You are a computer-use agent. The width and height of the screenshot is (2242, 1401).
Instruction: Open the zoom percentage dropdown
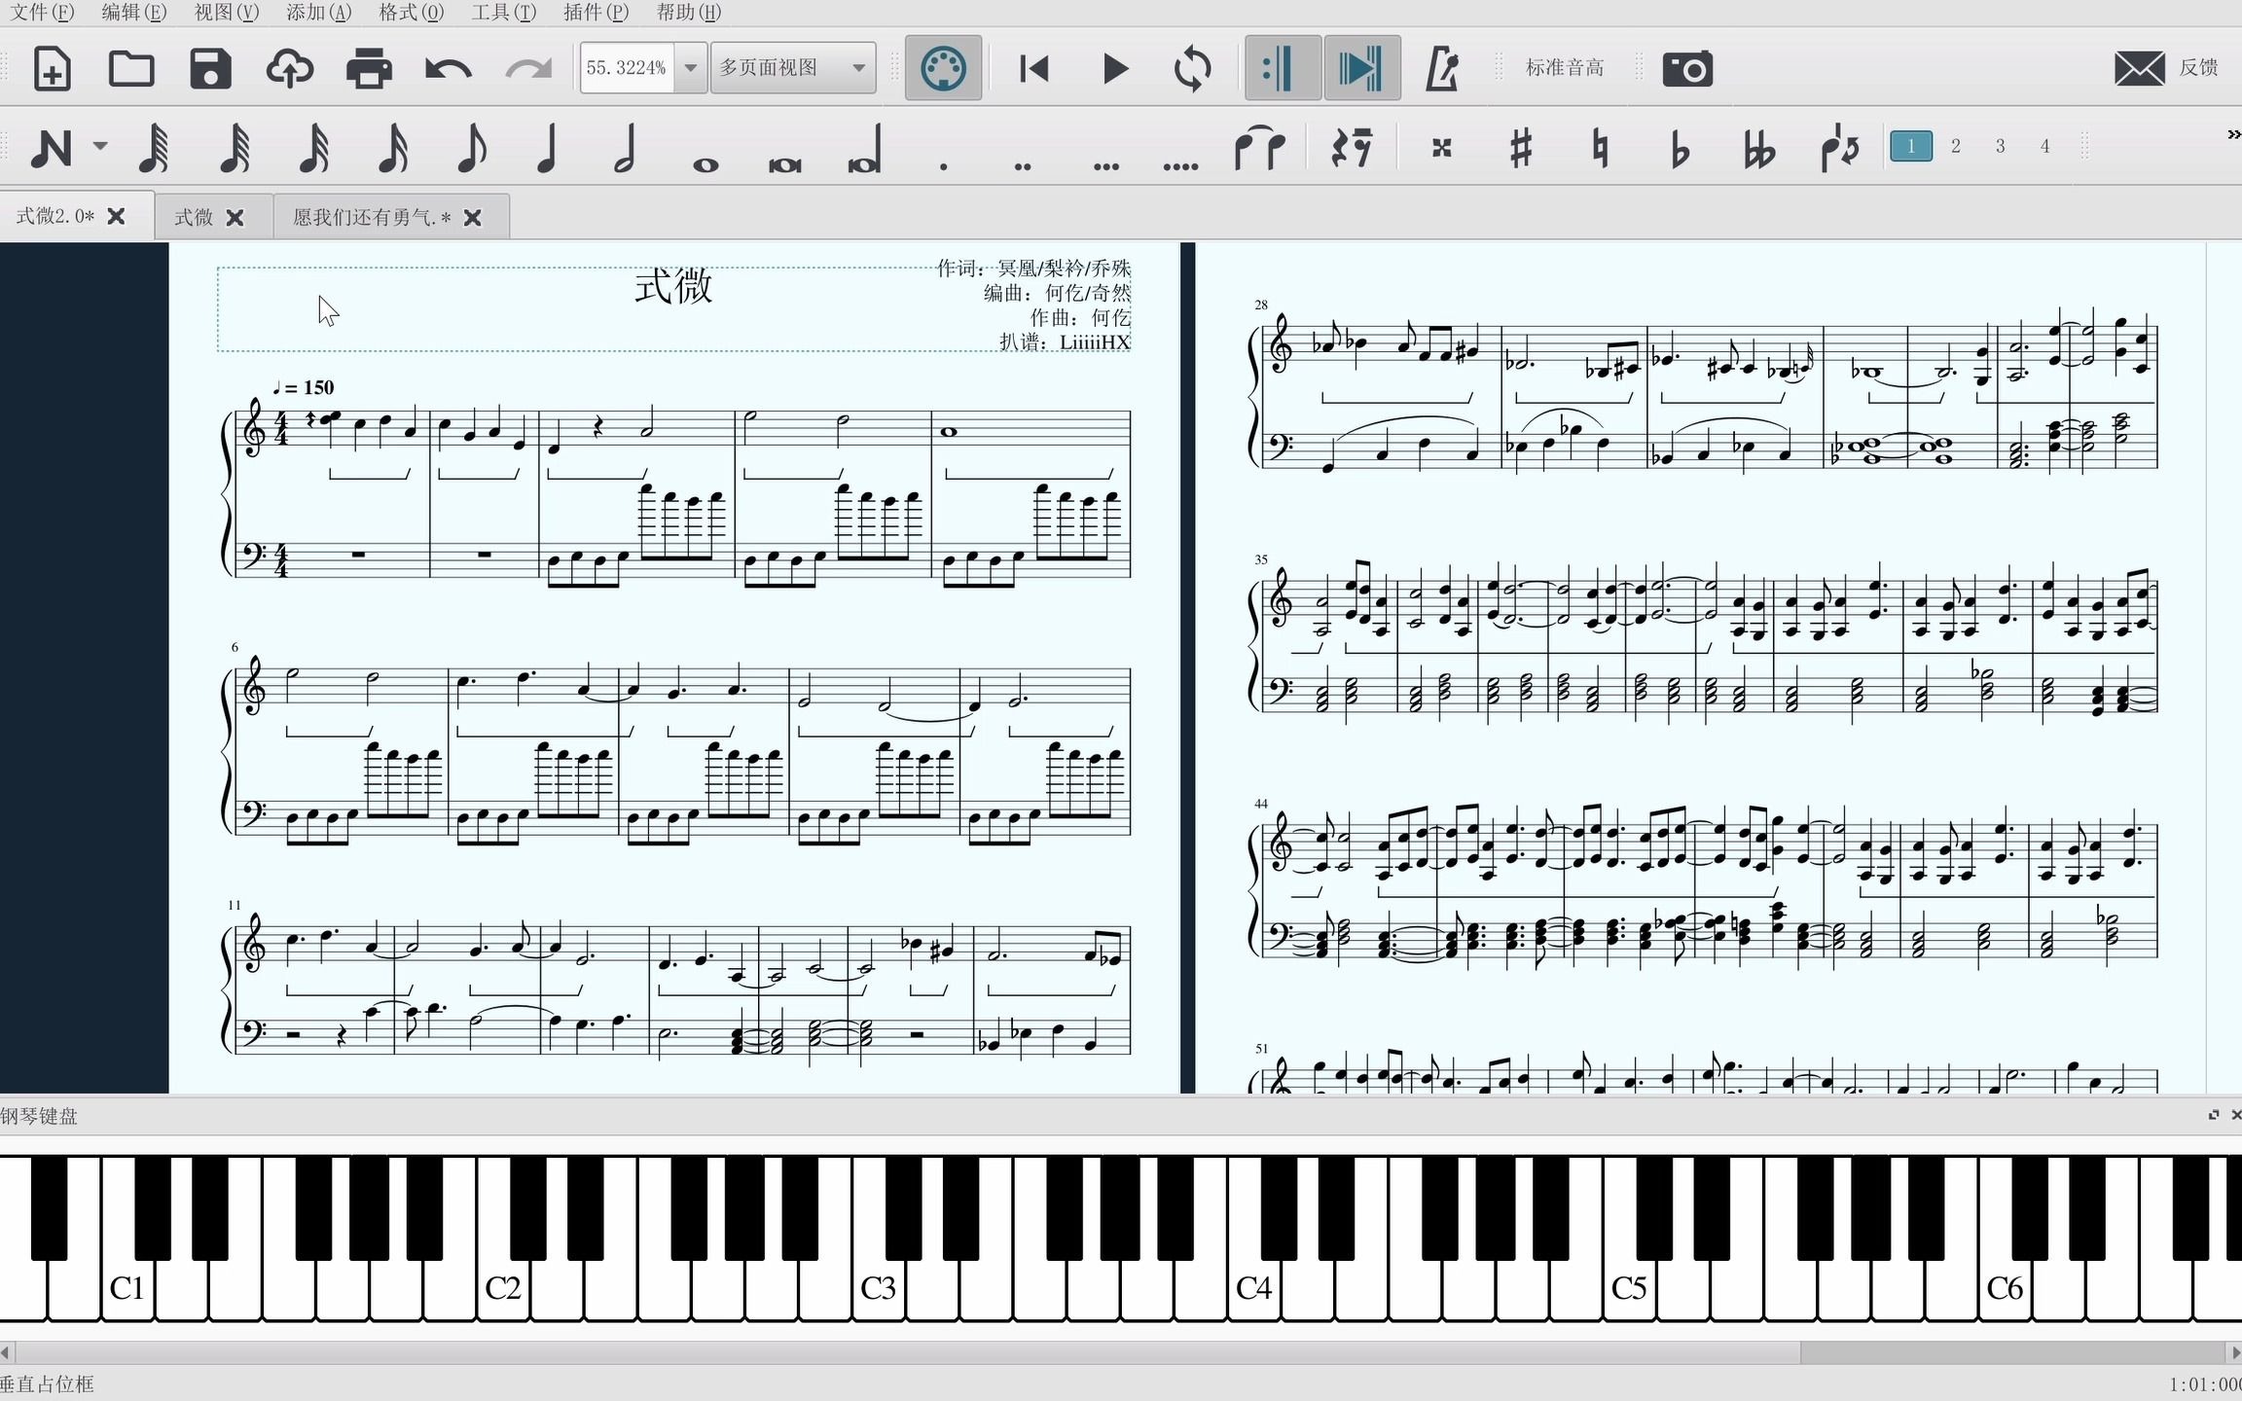(x=690, y=68)
